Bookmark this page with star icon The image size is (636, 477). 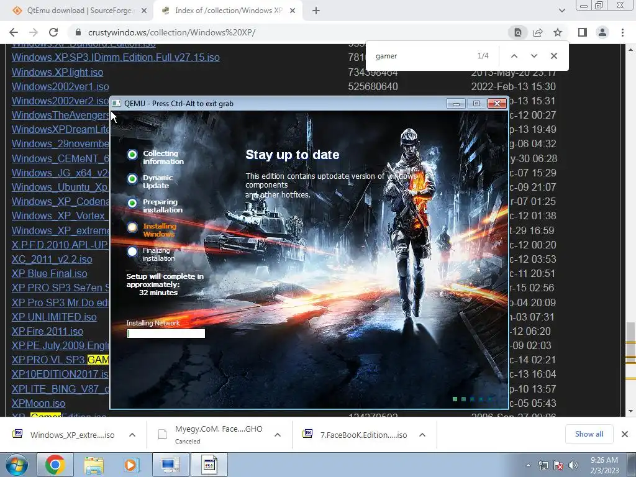click(x=558, y=32)
